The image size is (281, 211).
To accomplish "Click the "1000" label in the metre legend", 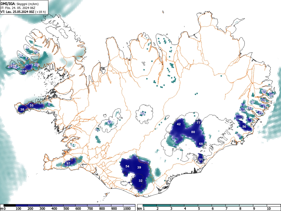I will 127,208.
